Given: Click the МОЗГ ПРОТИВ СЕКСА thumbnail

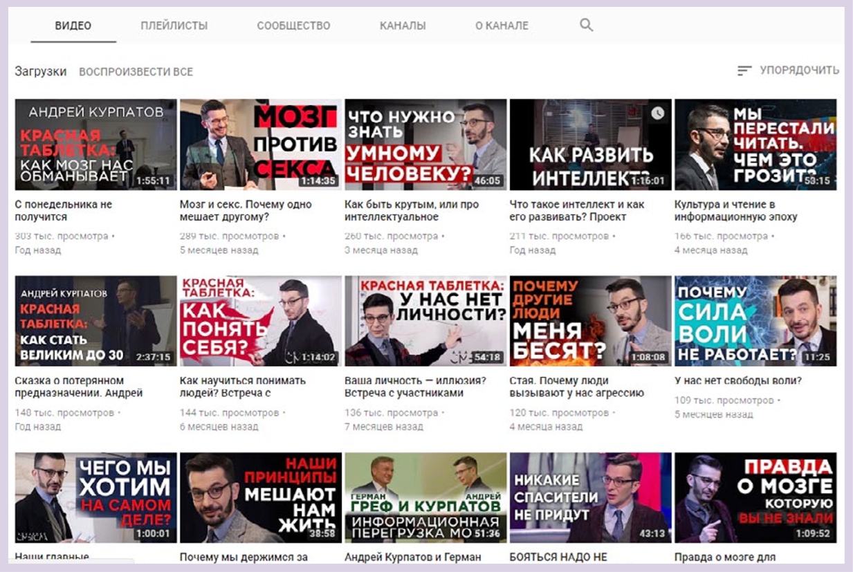Looking at the screenshot, I should pyautogui.click(x=260, y=145).
